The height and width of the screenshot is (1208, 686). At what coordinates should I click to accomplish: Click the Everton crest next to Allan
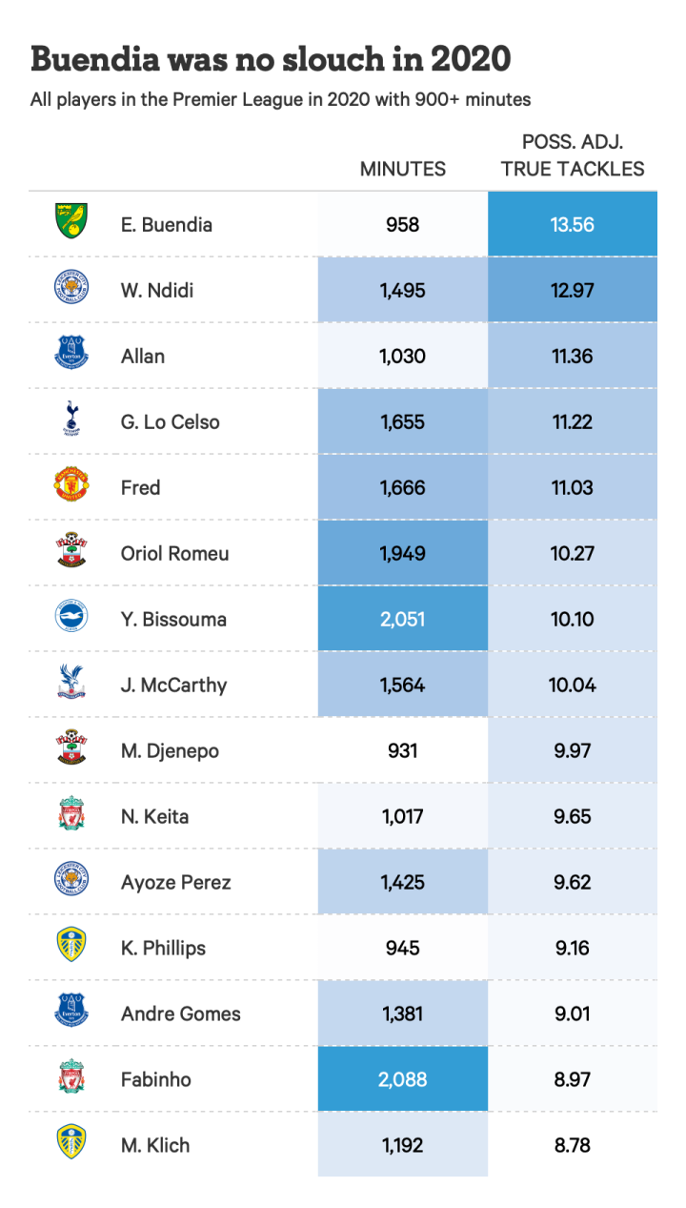click(x=71, y=355)
